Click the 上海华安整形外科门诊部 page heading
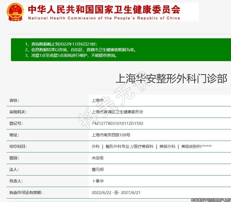Viewport: 231px width, 202px height. click(x=171, y=78)
